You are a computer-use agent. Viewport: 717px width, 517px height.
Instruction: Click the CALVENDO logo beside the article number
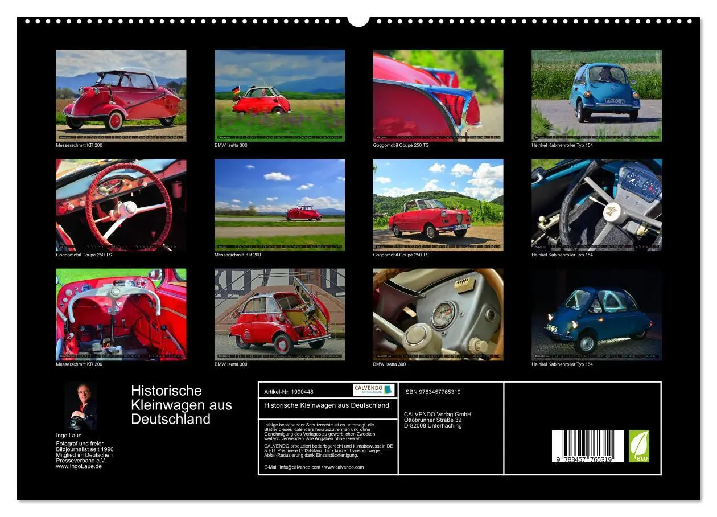point(373,390)
